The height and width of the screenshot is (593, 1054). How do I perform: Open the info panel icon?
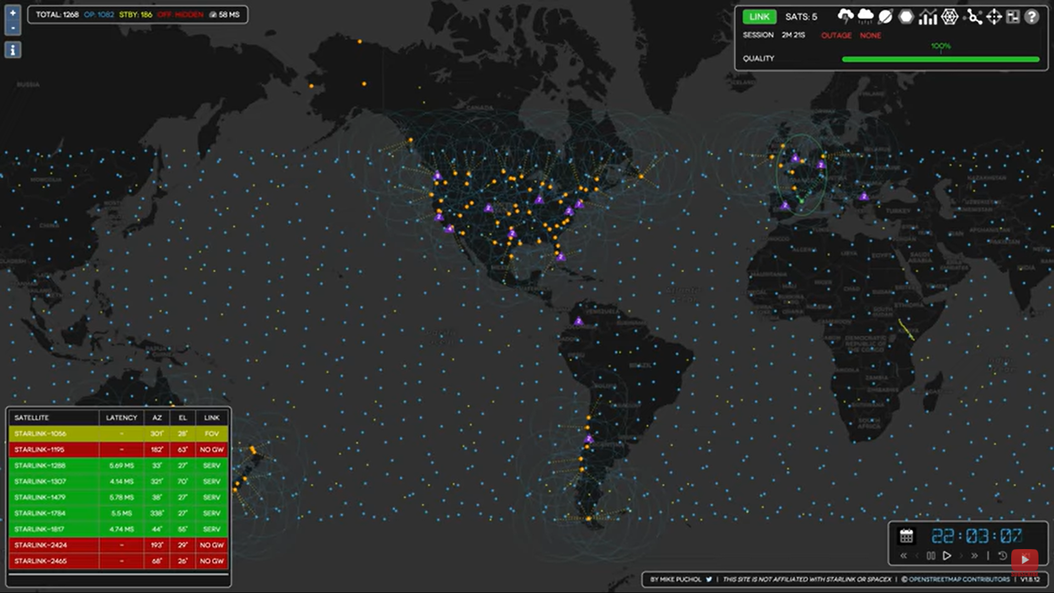tap(13, 50)
